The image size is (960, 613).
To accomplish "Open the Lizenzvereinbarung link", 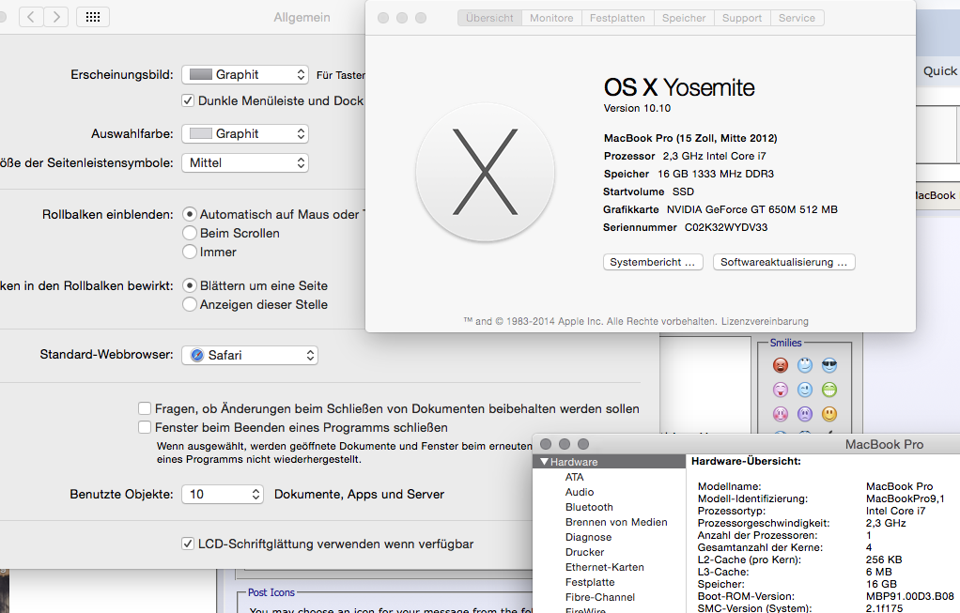I will (765, 321).
